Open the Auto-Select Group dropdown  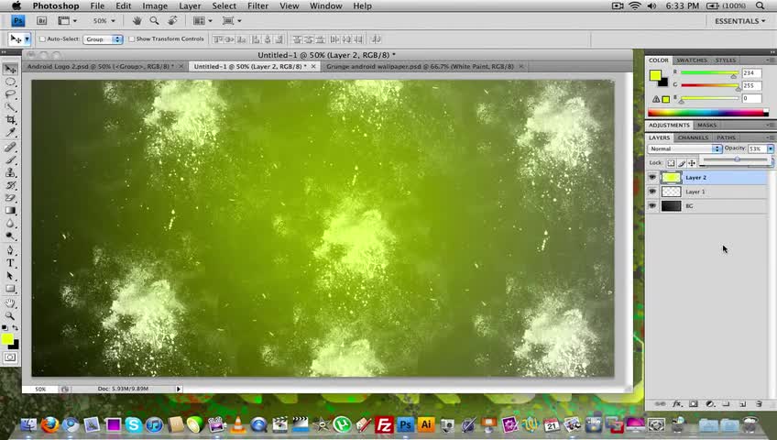(x=103, y=39)
